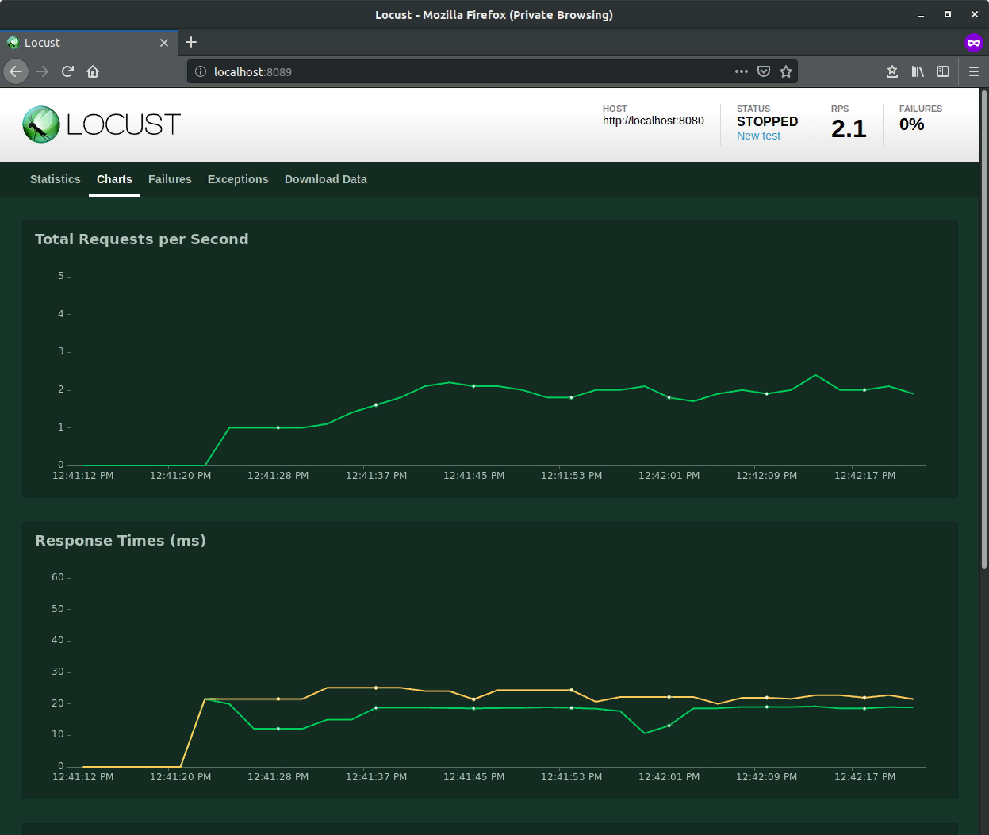Minimize the Firefox window
Image resolution: width=989 pixels, height=835 pixels.
(921, 14)
